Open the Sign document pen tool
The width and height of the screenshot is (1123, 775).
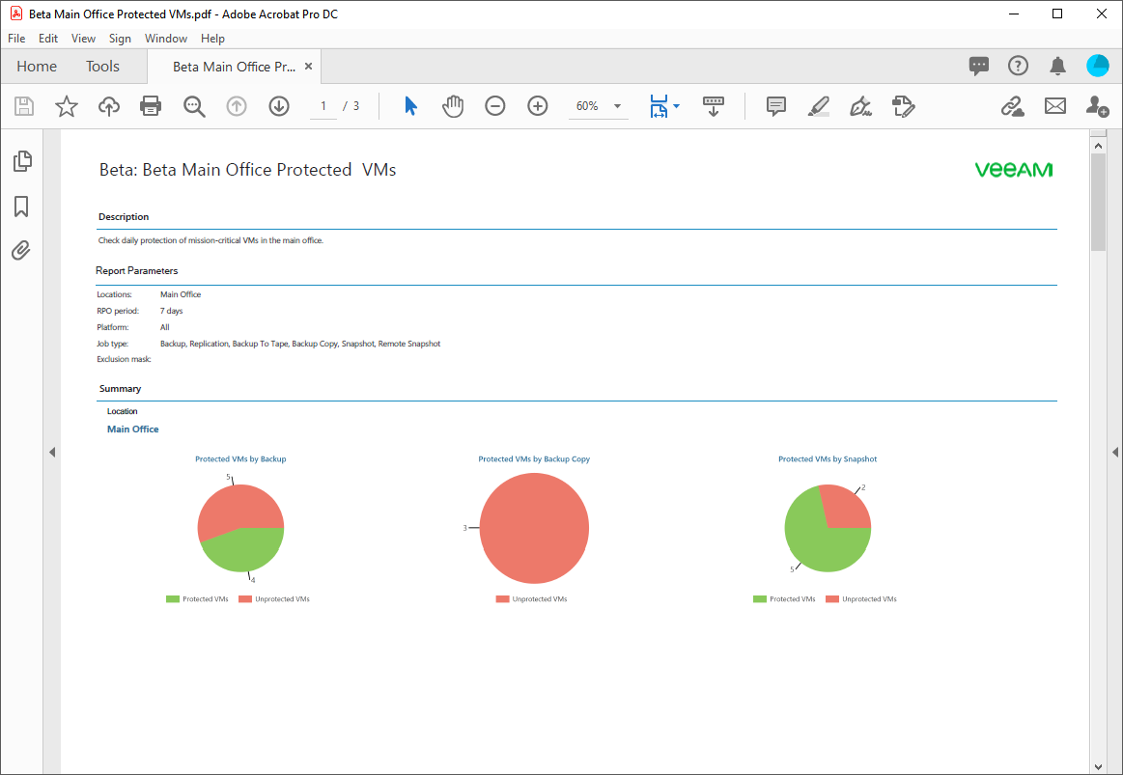(x=860, y=106)
